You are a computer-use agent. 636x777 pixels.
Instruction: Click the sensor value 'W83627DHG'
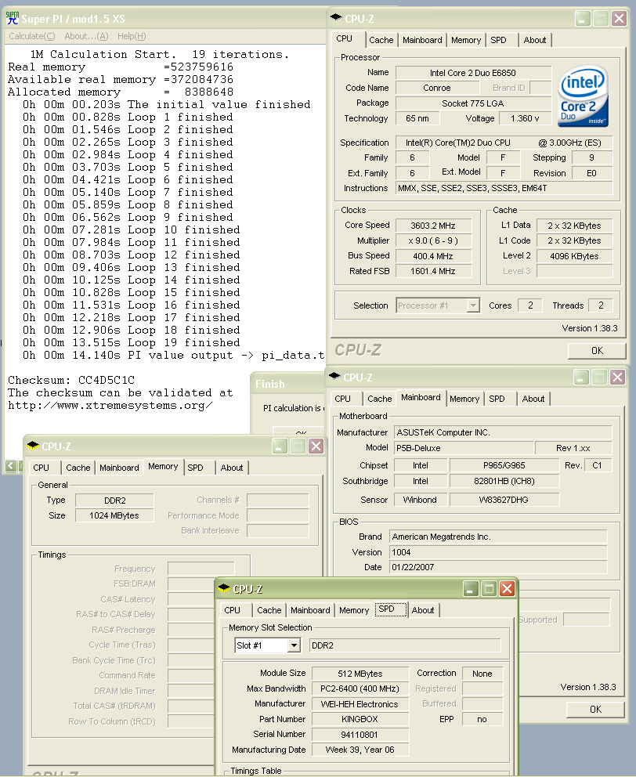click(504, 500)
